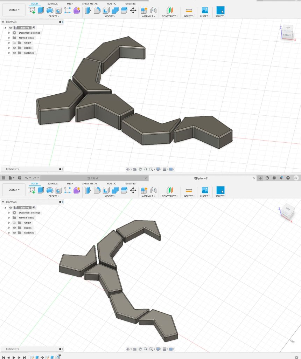Image resolution: width=301 pixels, height=359 pixels.
Task: Switch to UTILITIES tab in lower window
Action: [x=131, y=184]
